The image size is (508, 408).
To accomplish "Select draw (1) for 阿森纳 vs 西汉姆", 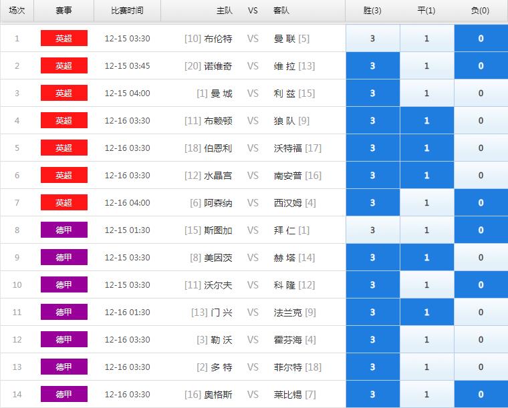I will pyautogui.click(x=426, y=202).
